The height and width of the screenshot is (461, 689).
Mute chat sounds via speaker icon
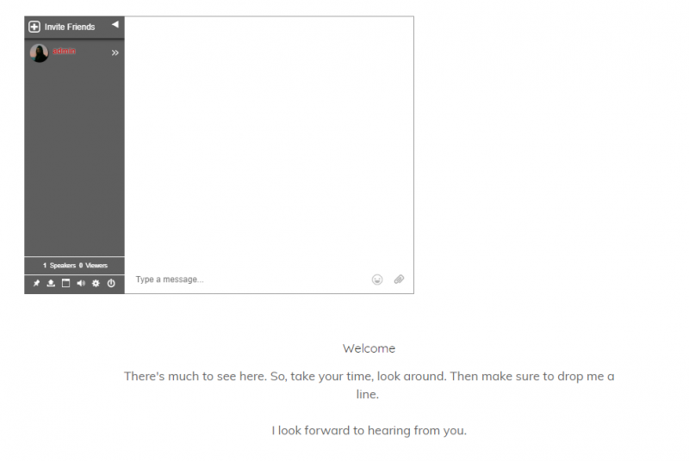[x=81, y=283]
